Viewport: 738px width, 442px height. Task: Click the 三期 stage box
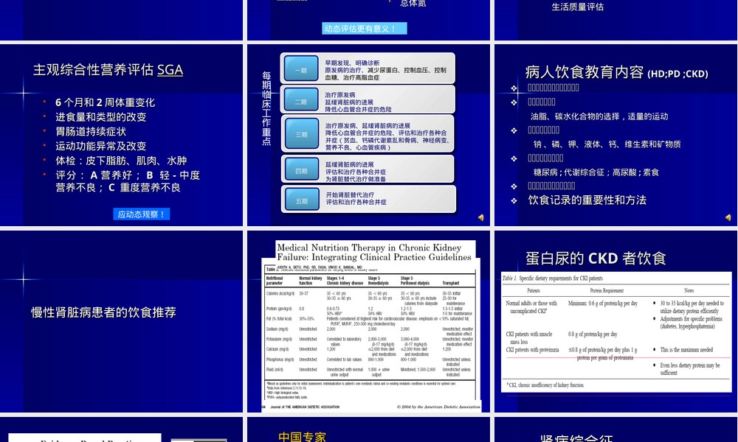(301, 134)
